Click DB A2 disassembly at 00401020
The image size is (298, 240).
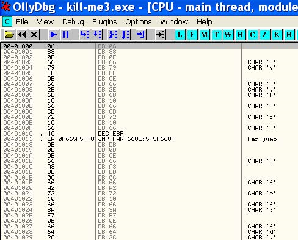[x=107, y=188]
